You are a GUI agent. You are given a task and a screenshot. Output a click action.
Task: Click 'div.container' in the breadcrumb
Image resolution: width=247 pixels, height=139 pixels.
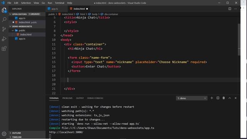click(x=111, y=14)
